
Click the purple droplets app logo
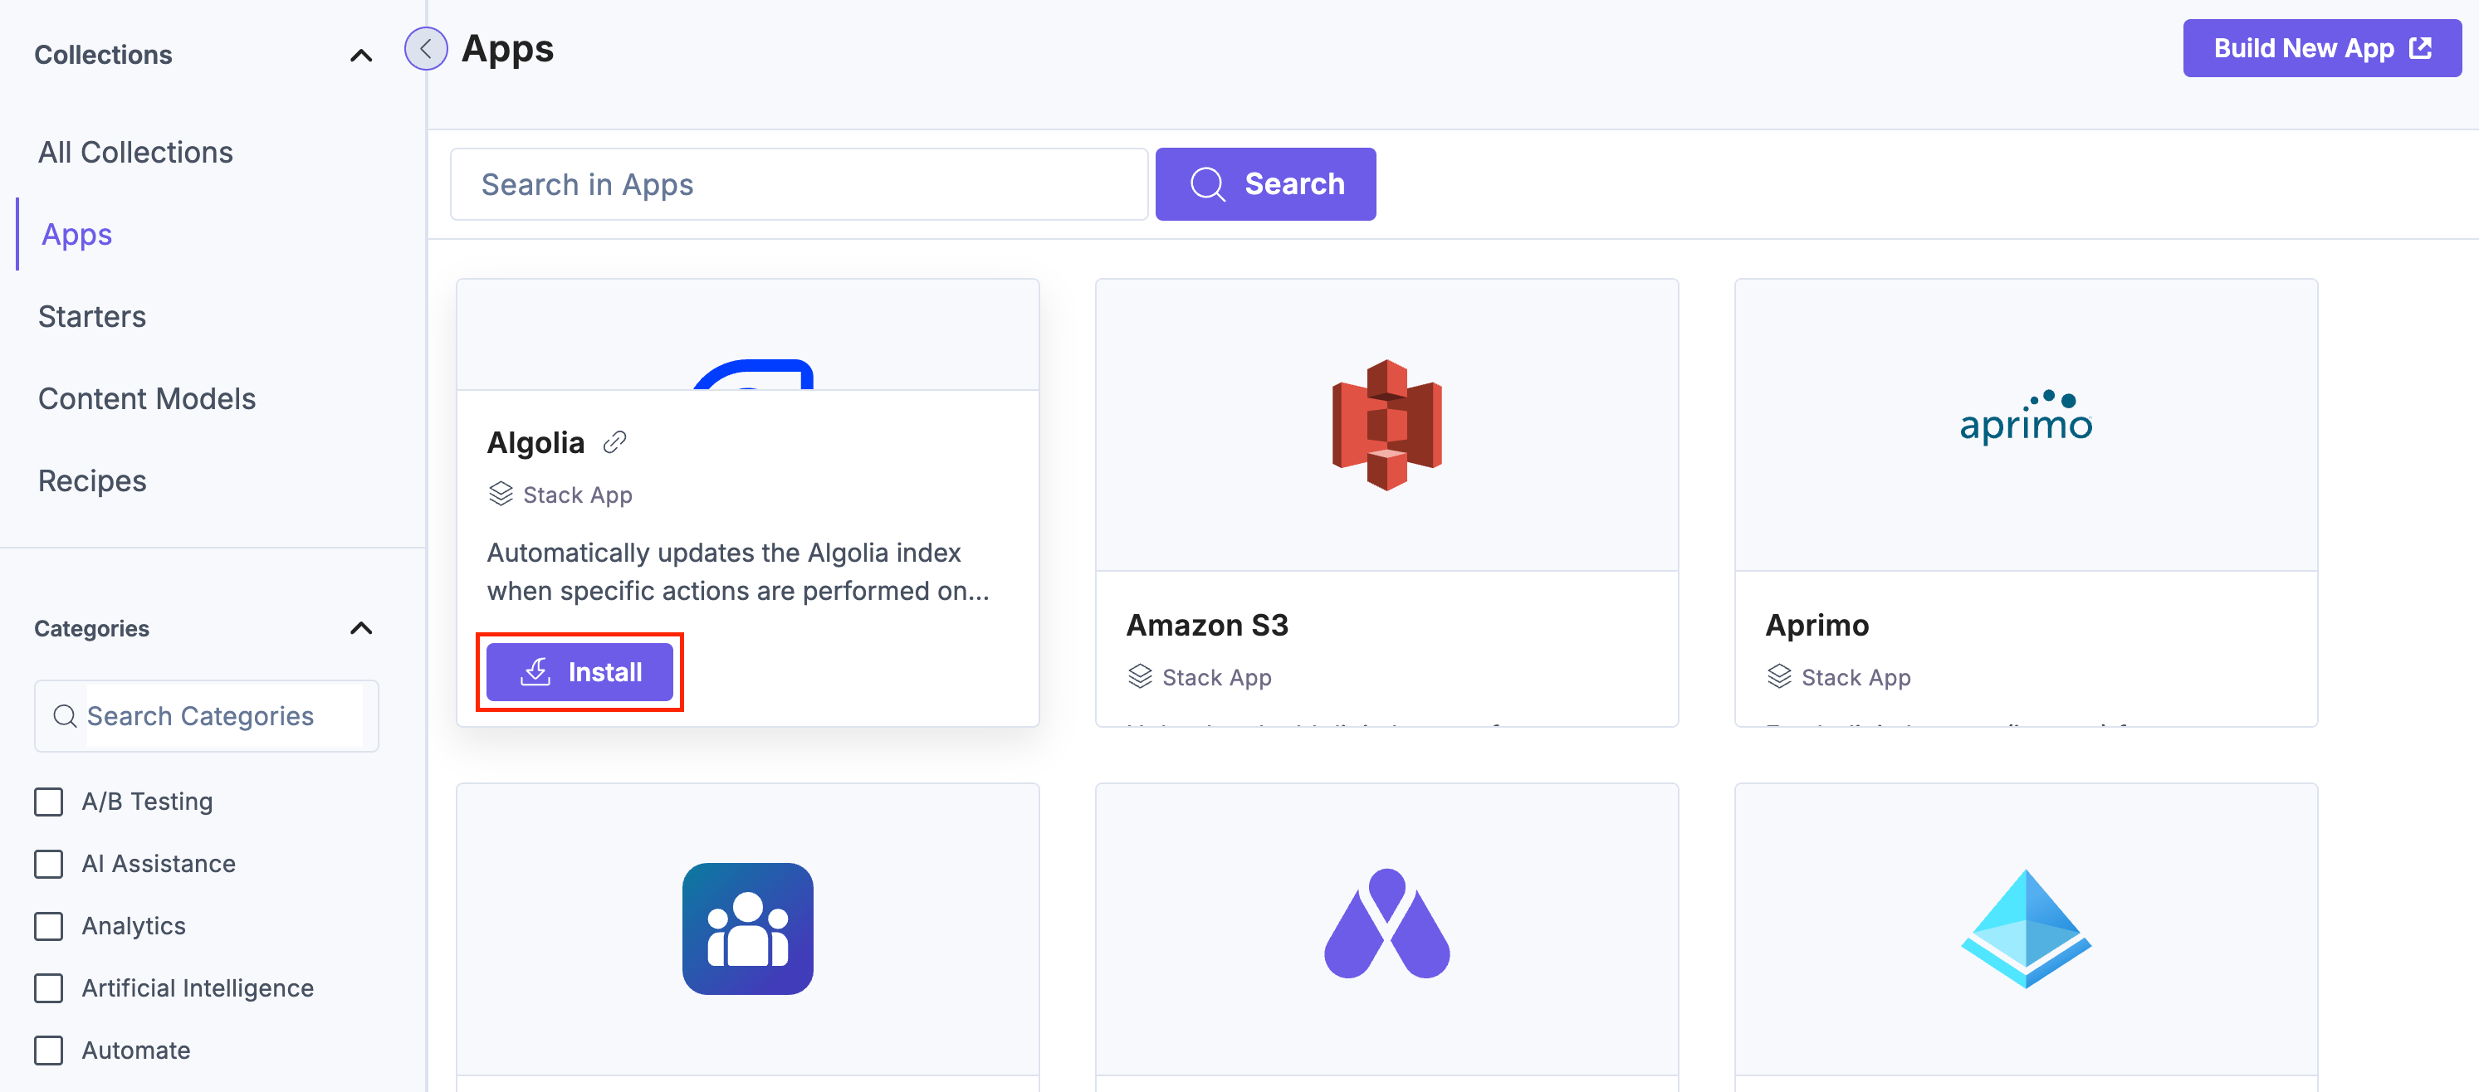coord(1386,924)
